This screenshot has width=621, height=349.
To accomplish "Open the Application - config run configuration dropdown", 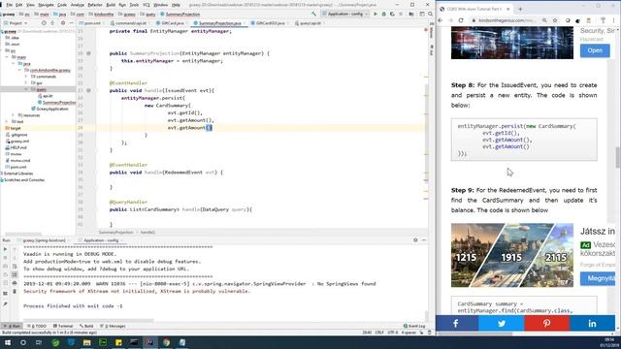I will (x=345, y=14).
